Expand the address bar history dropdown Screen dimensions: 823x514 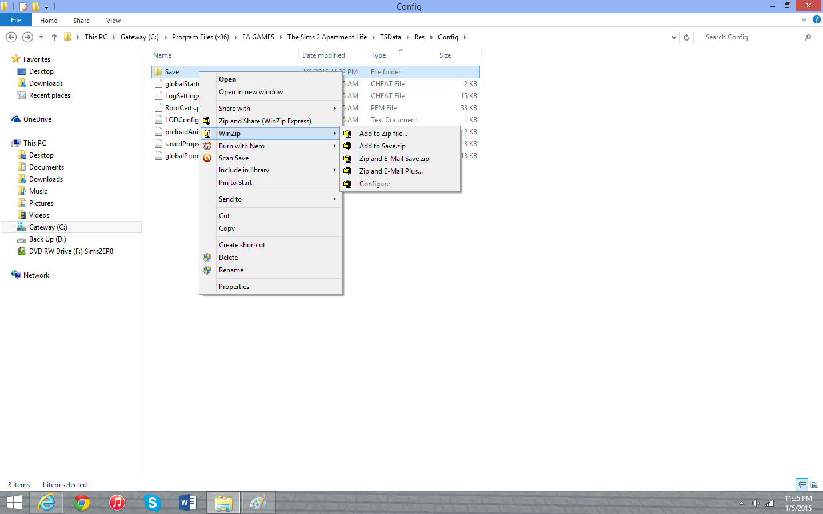tap(674, 37)
